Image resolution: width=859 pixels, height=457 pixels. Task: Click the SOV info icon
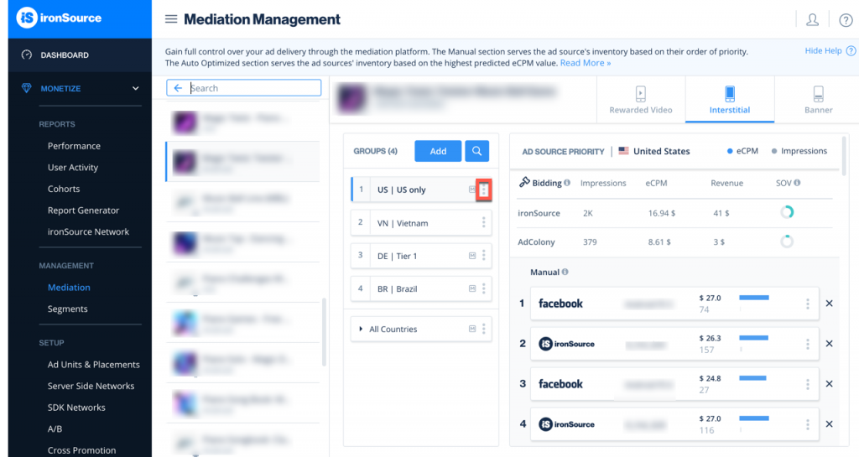797,183
